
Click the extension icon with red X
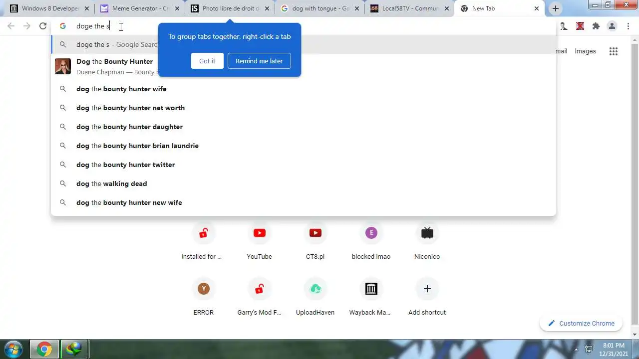pos(580,26)
